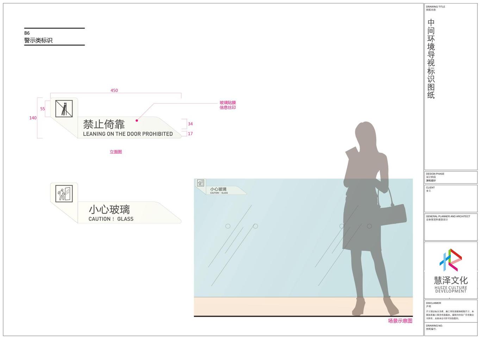The height and width of the screenshot is (339, 481).
Task: Click the woman silhouette figure
Action: 374,219
